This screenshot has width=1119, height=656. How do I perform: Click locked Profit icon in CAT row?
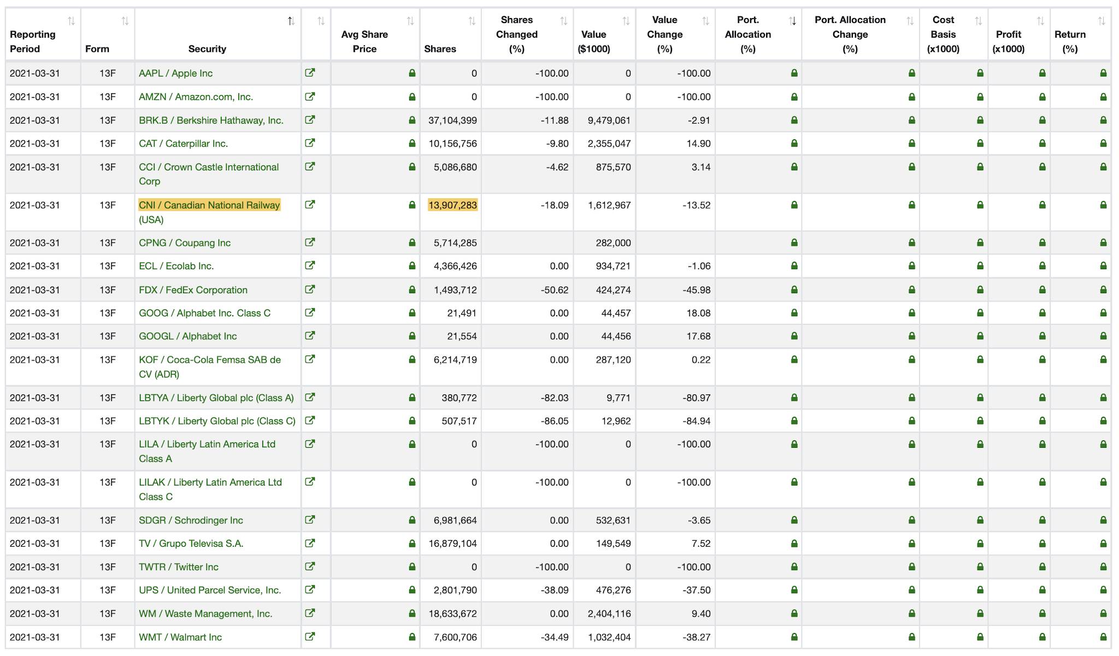click(x=1042, y=143)
